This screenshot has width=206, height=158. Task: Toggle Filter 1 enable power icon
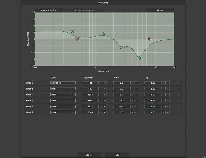click(179, 83)
